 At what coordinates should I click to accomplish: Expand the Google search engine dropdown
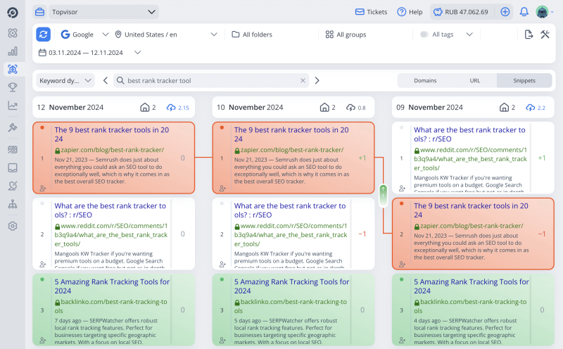tap(84, 34)
